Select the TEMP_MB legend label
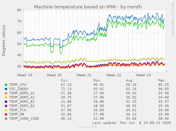The image size is (176, 131). coord(17,114)
